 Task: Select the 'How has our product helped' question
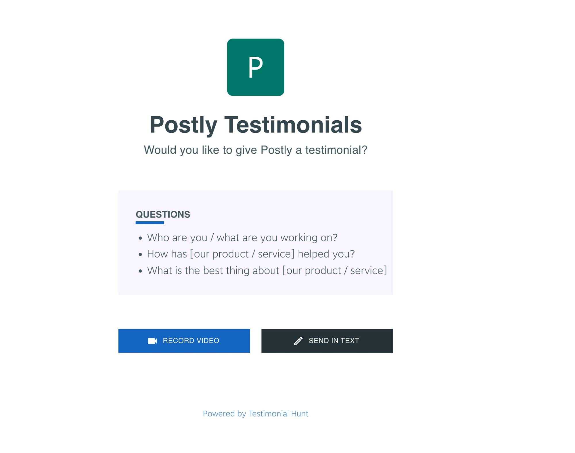(251, 254)
